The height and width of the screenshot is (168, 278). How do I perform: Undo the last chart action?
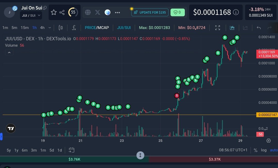coord(259,28)
